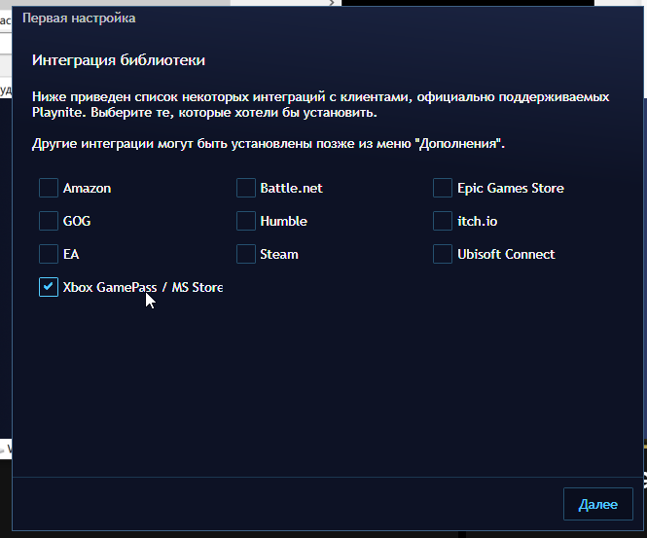This screenshot has height=538, width=647.
Task: Tick the Battle.net checkbox
Action: (x=246, y=188)
